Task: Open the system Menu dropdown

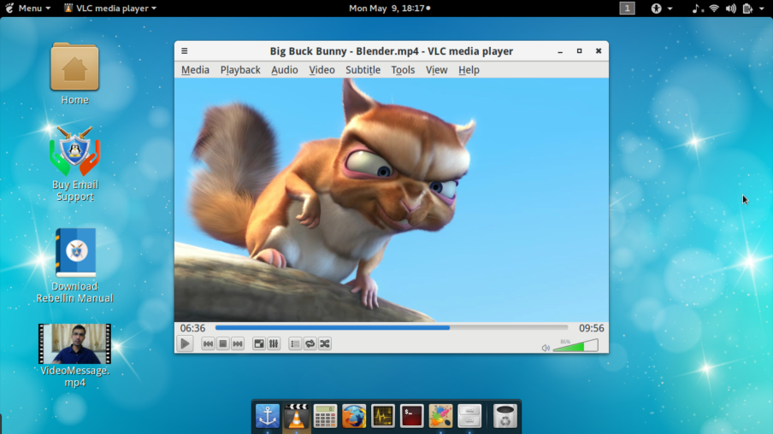Action: 28,8
